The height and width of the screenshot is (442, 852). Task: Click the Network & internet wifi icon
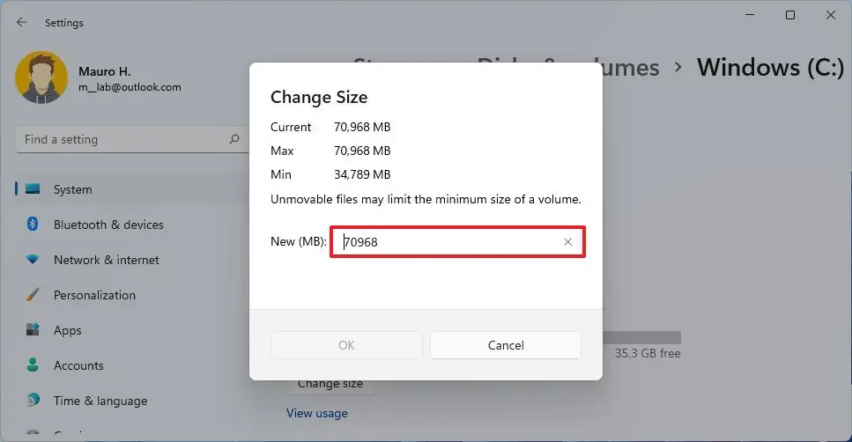tap(33, 260)
